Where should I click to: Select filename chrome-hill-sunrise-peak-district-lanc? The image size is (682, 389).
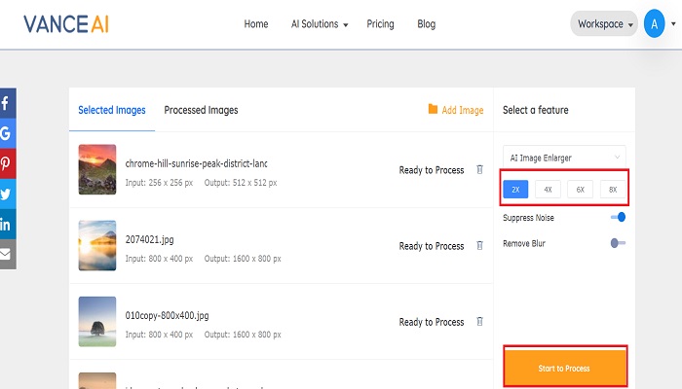click(x=196, y=163)
